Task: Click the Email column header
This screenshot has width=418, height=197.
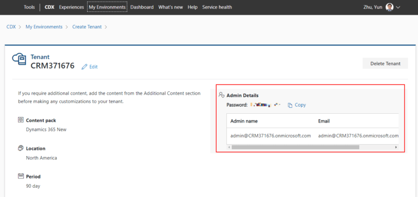Action: click(324, 121)
